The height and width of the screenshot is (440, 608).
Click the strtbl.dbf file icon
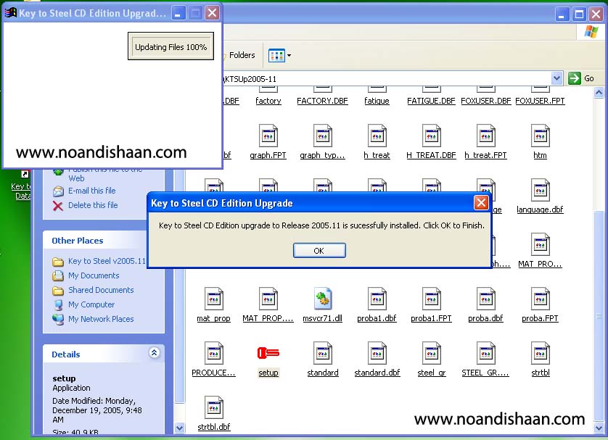(214, 407)
